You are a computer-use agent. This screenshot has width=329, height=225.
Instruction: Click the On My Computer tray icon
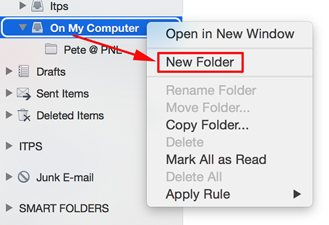(x=37, y=28)
